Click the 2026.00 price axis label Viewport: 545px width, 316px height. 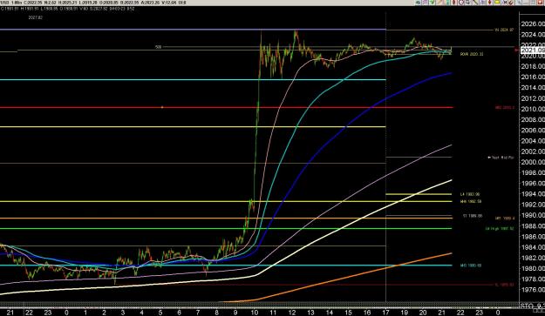tap(533, 24)
